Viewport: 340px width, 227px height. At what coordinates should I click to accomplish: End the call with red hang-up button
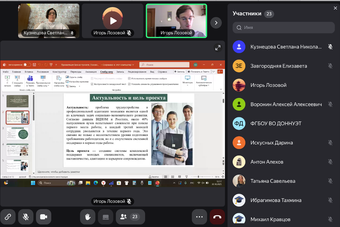217,217
